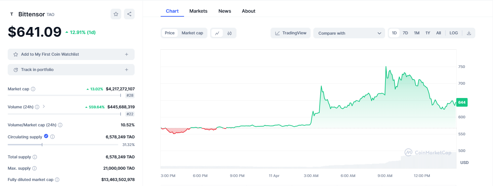
Task: Select the Price toggle
Action: click(x=170, y=33)
